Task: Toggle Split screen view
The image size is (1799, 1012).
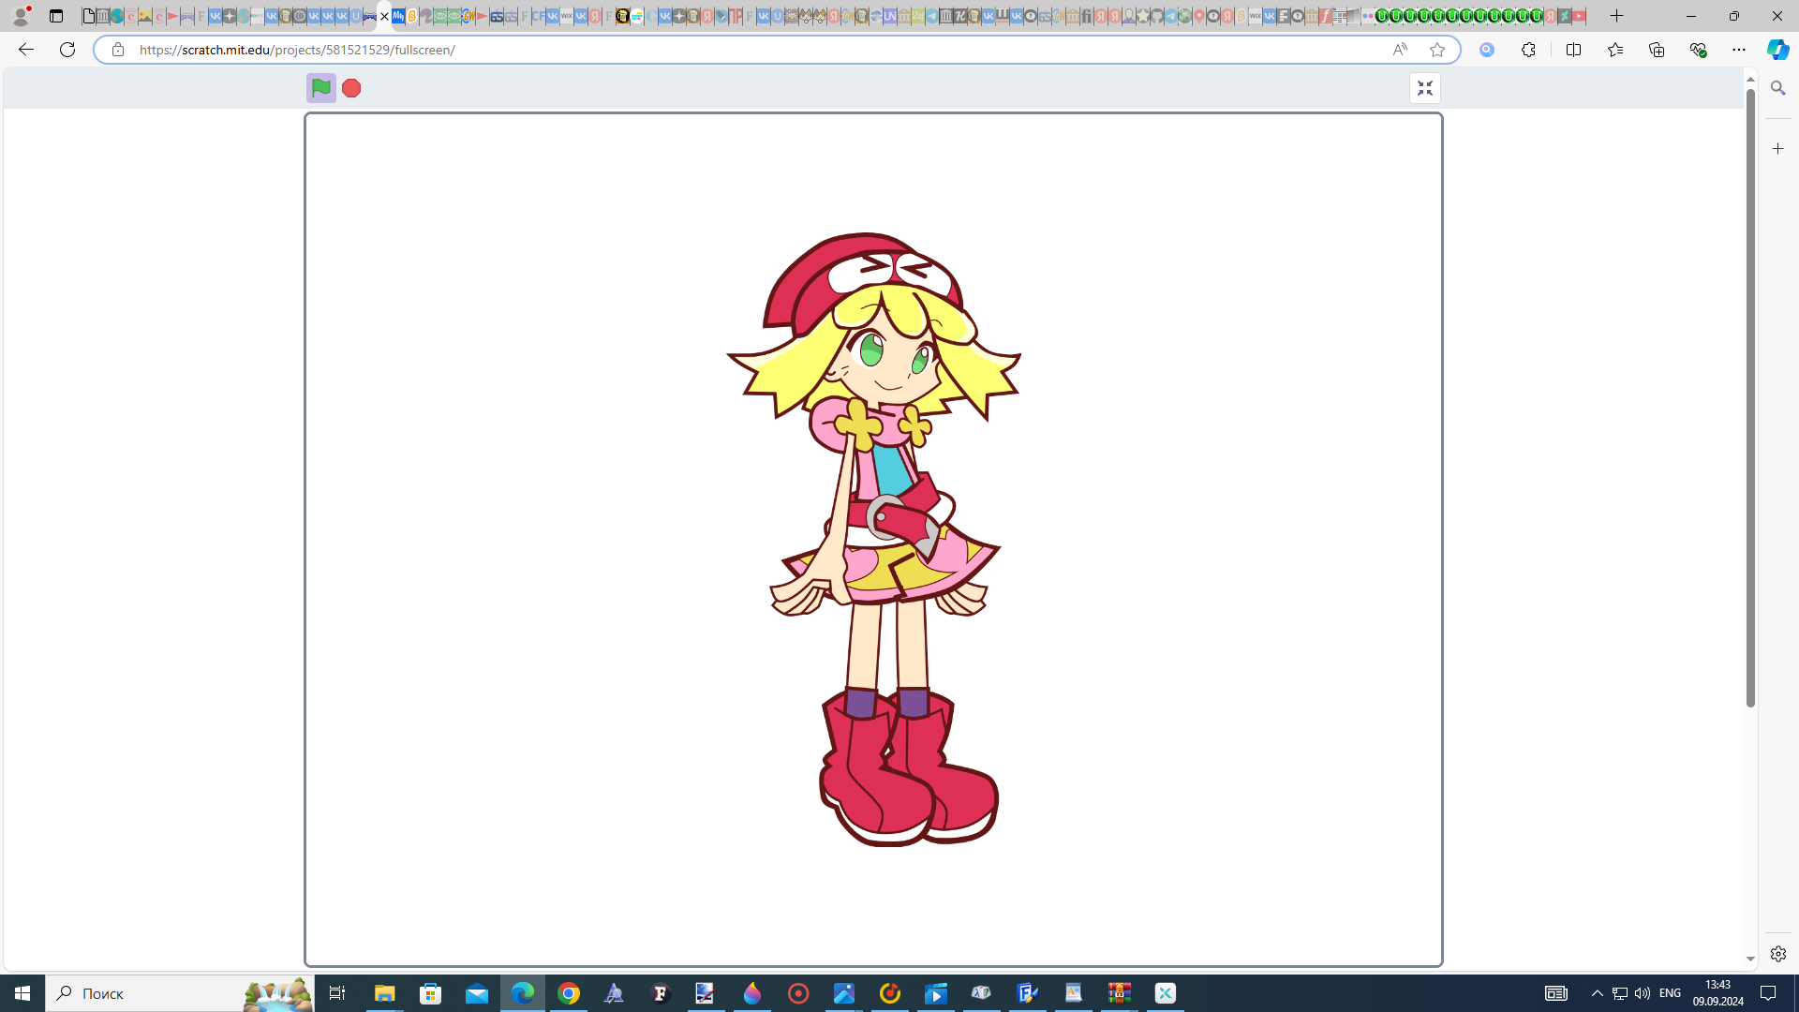Action: (x=1573, y=50)
